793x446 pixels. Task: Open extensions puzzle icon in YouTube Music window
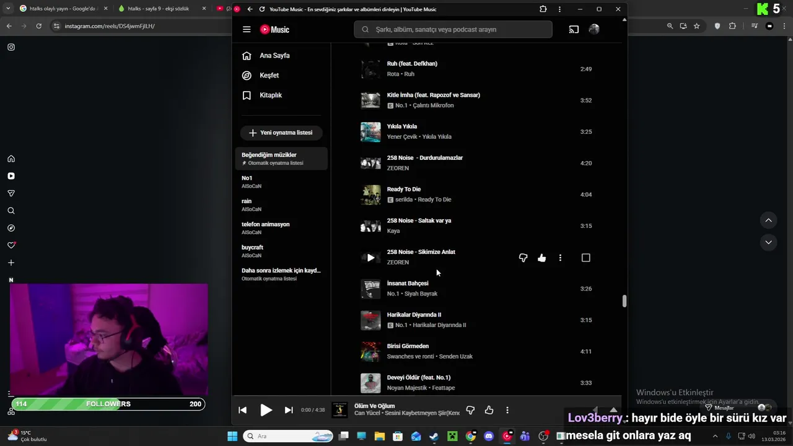click(543, 9)
